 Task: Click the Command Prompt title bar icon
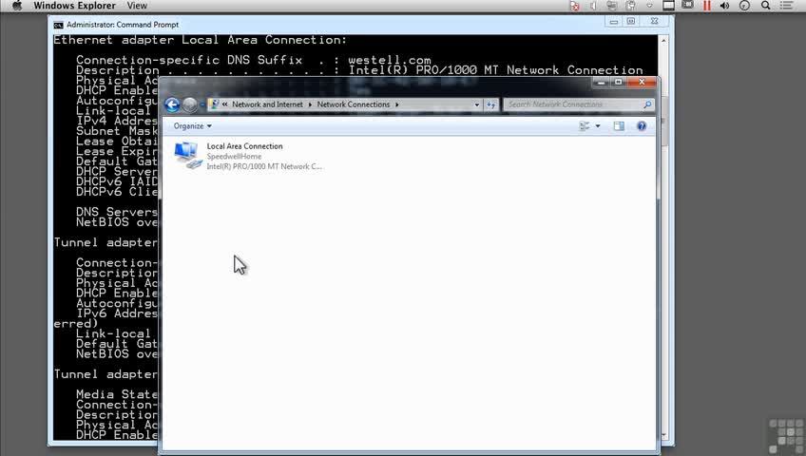59,25
